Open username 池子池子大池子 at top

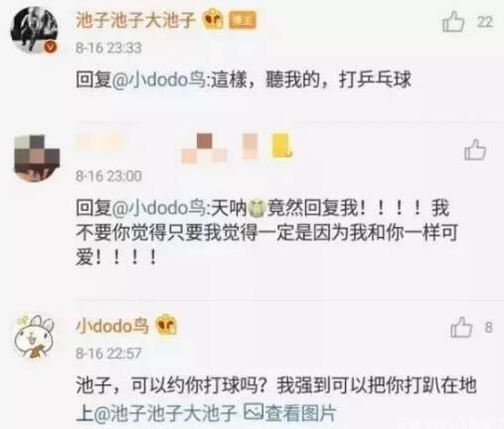coord(135,20)
